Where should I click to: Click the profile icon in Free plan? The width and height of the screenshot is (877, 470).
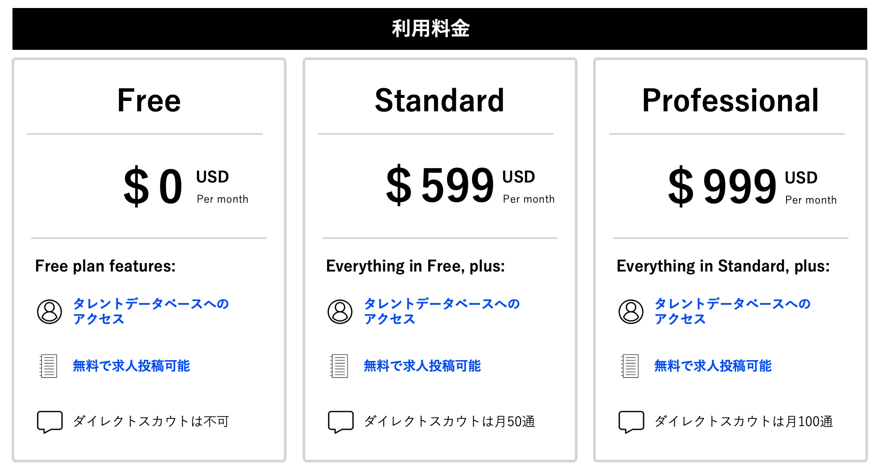[49, 311]
